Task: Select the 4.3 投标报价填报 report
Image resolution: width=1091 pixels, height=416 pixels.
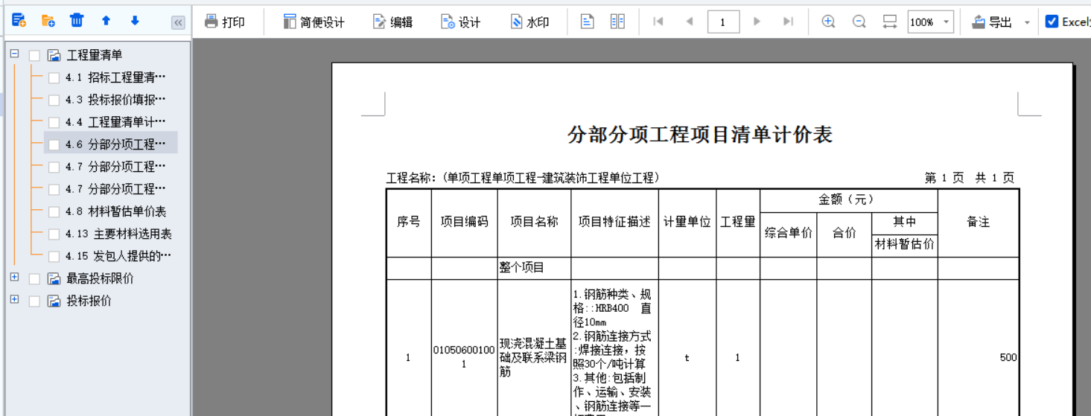Action: (x=115, y=100)
